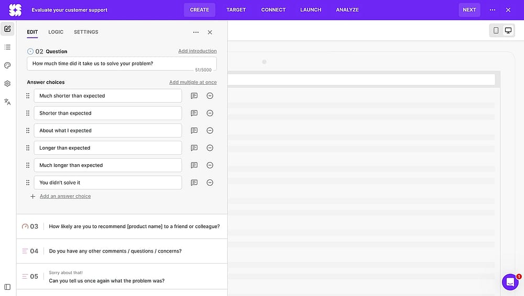Open the question panel more options dots
The image size is (524, 296).
click(196, 32)
